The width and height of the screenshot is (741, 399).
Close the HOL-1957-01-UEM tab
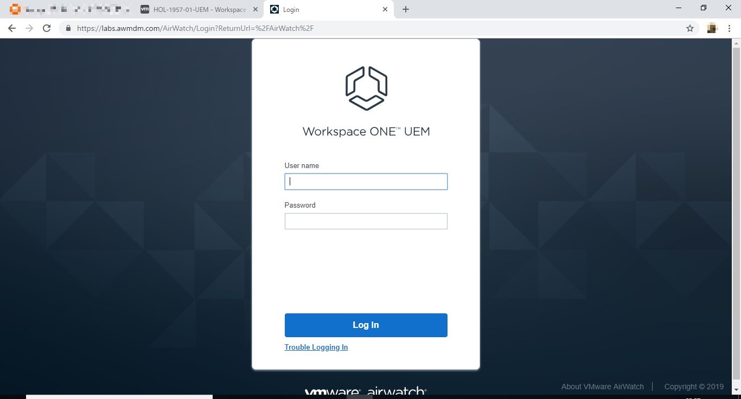[x=255, y=10]
